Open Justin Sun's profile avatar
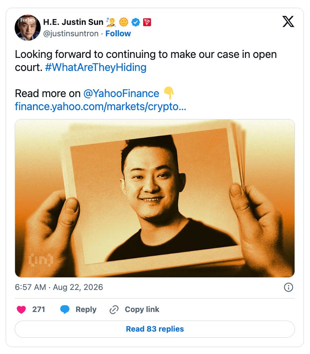This screenshot has height=354, width=310. click(28, 28)
